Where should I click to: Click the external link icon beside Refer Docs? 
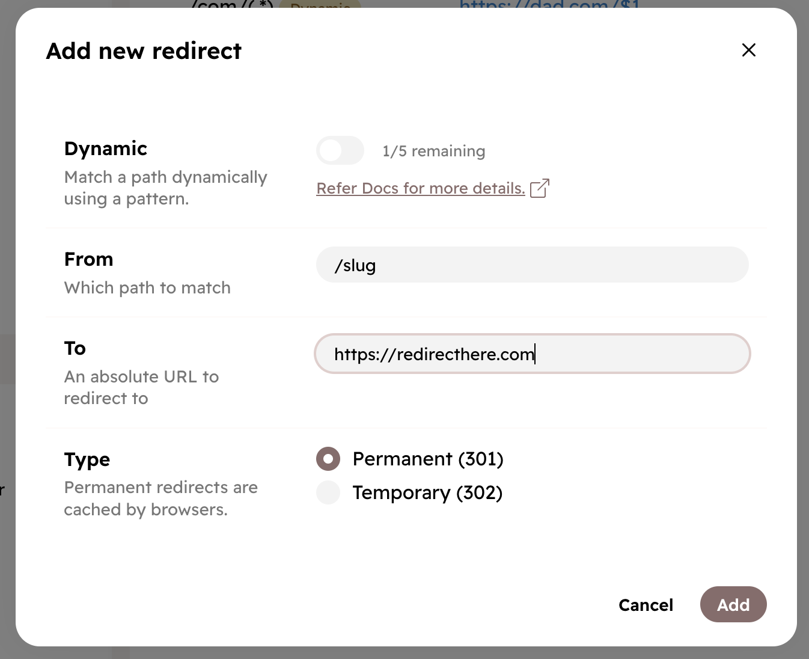(540, 188)
